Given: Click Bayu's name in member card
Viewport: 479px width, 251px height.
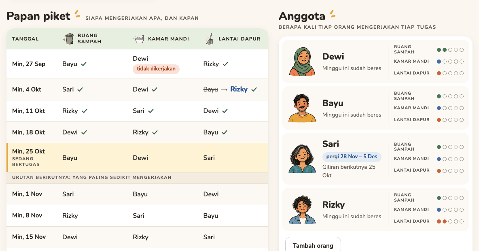Looking at the screenshot, I should pos(333,103).
